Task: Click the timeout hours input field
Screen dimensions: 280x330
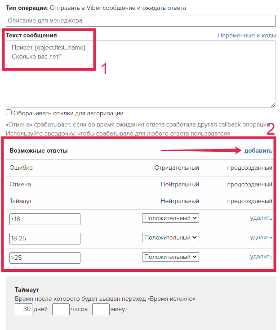Action: pos(61,309)
